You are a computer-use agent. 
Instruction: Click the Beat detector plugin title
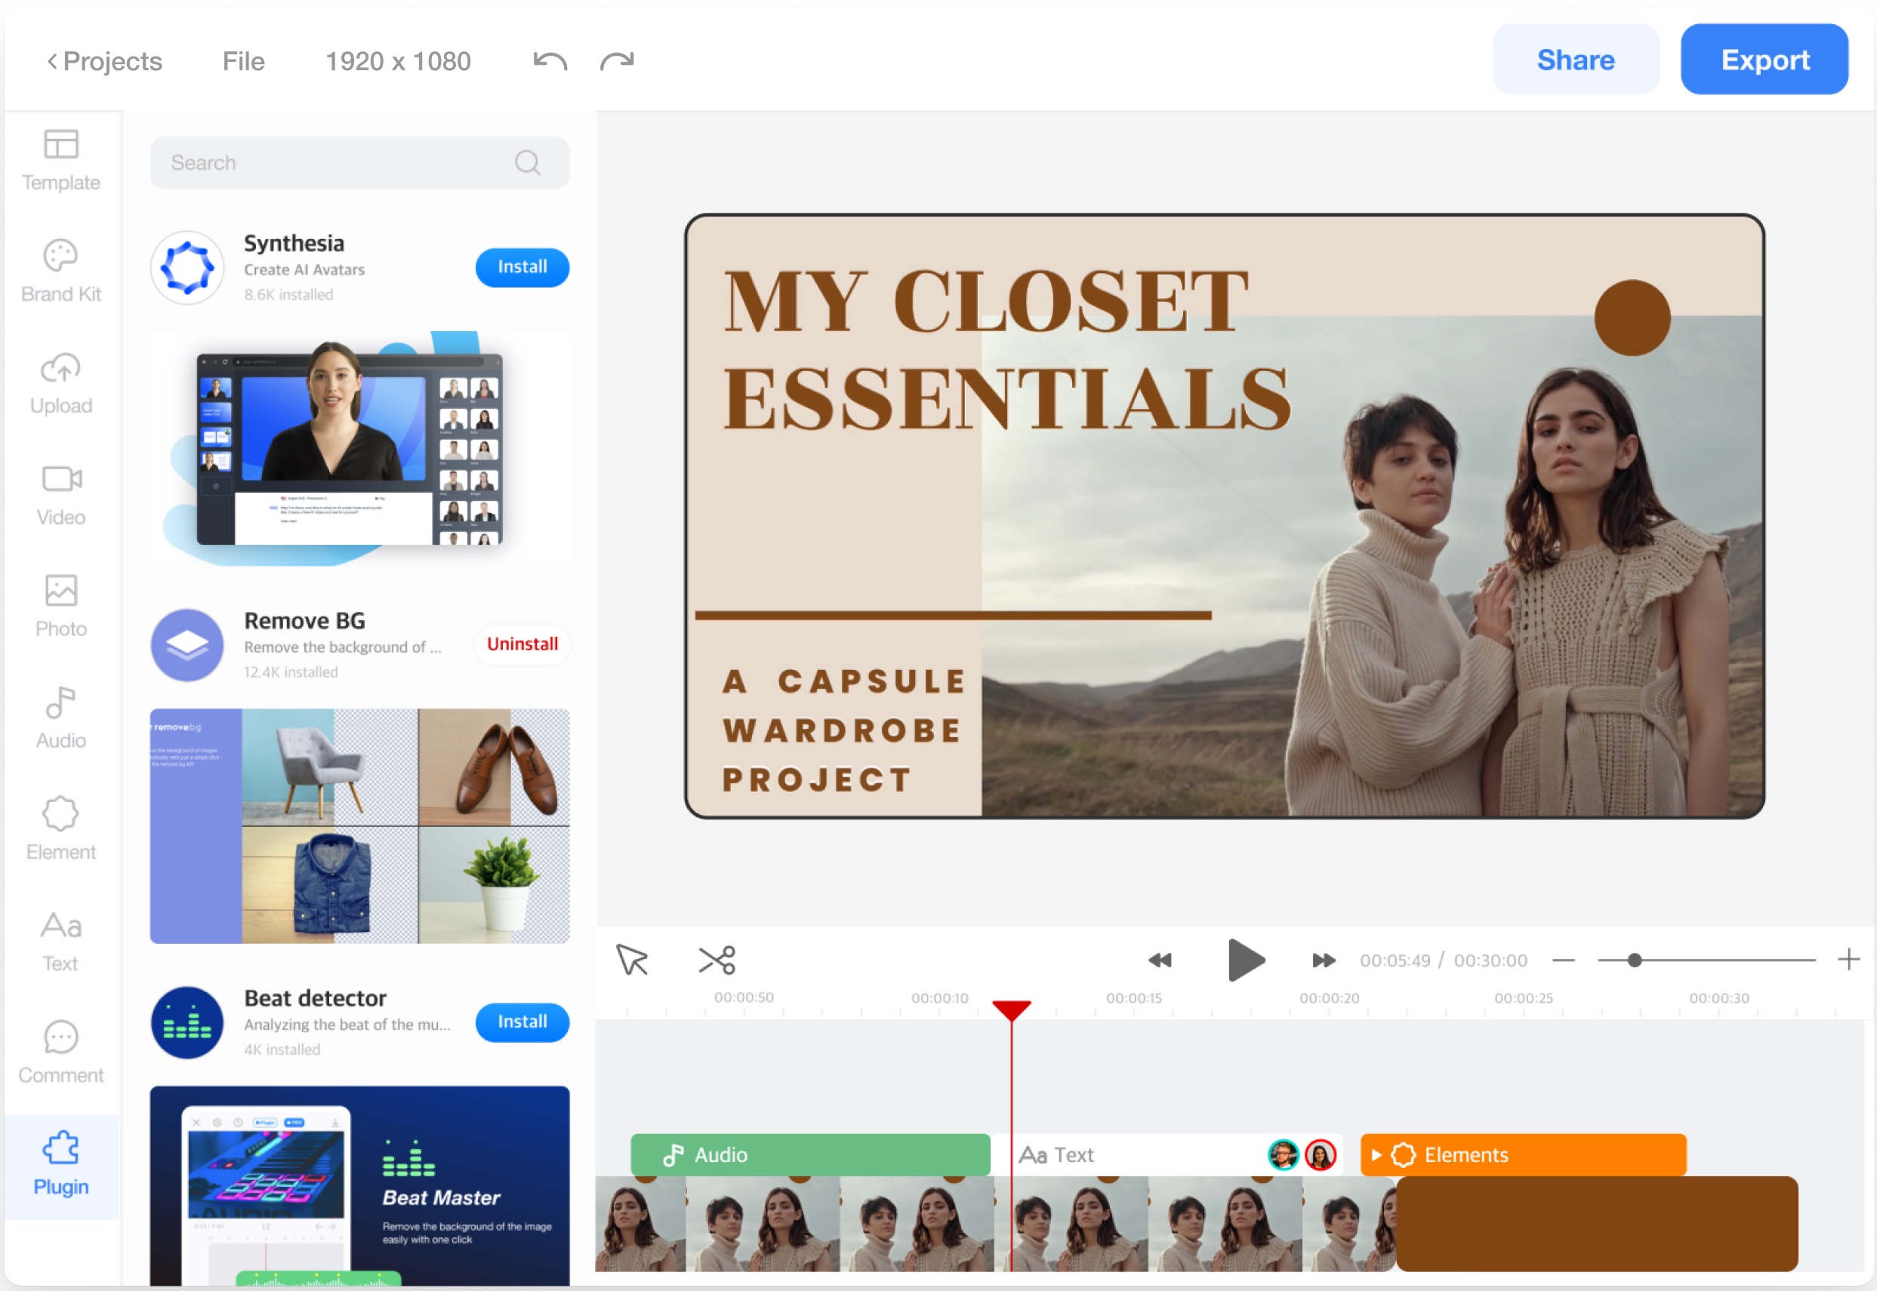(x=315, y=998)
